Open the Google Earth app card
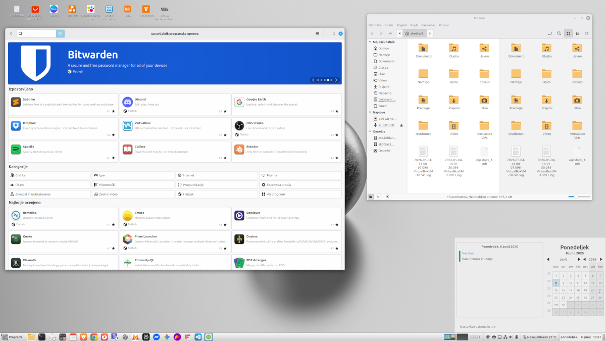606x341 pixels. click(286, 105)
